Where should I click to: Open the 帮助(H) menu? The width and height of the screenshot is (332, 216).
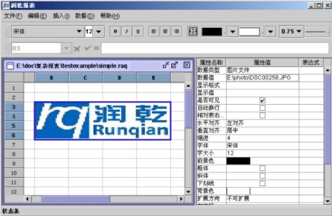110,16
